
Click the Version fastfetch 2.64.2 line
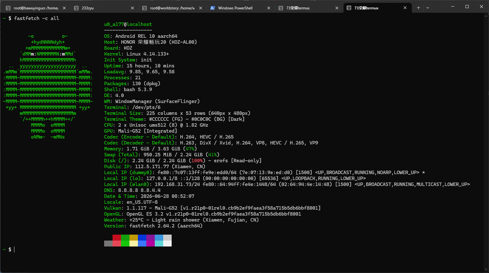153,226
